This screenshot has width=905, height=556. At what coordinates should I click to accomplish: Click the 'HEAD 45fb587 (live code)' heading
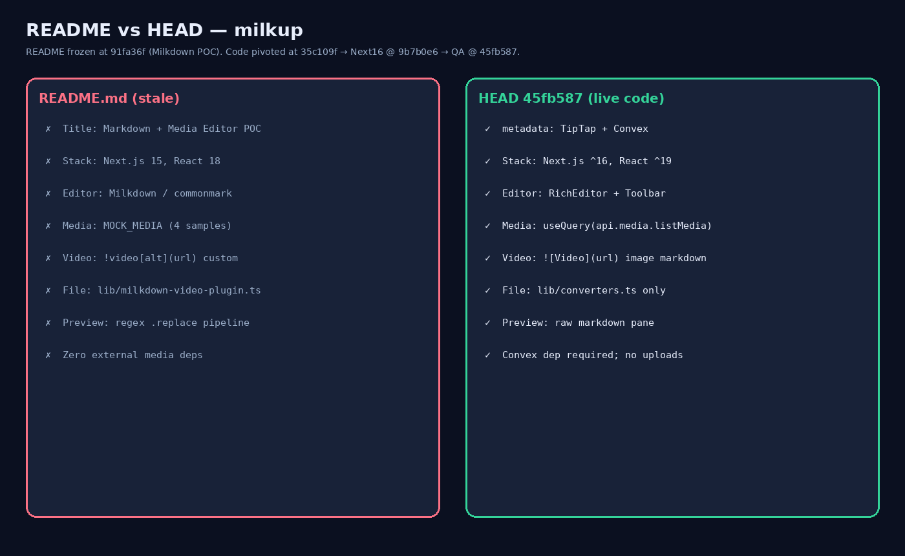[571, 98]
